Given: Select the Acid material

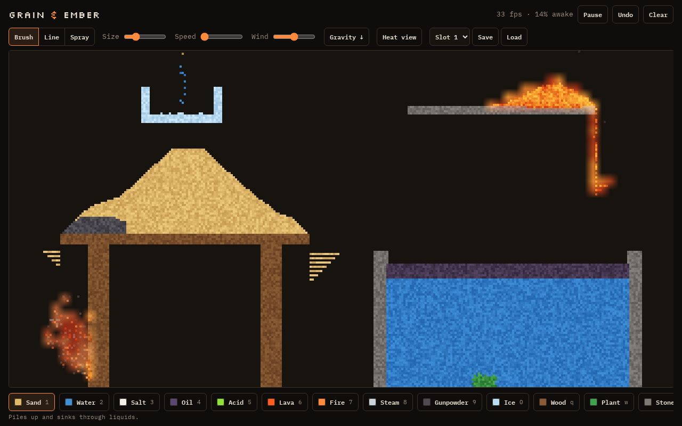Looking at the screenshot, I should (x=234, y=402).
